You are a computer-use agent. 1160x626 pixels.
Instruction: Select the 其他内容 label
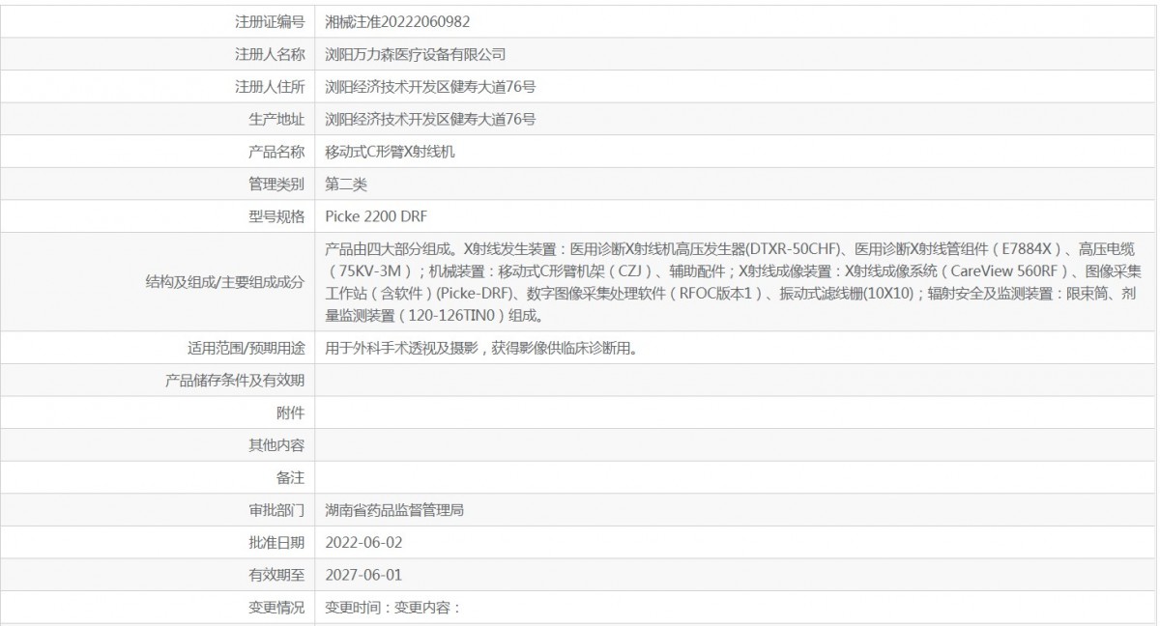277,445
